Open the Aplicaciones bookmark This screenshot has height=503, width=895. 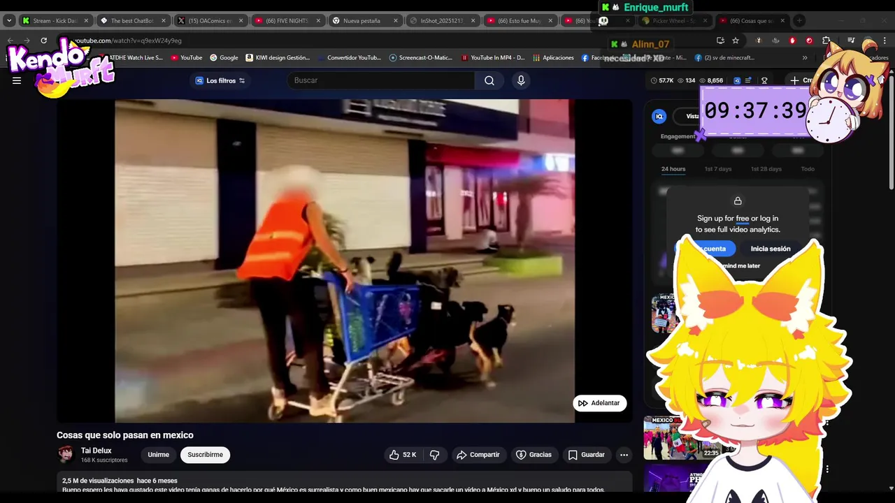(553, 58)
